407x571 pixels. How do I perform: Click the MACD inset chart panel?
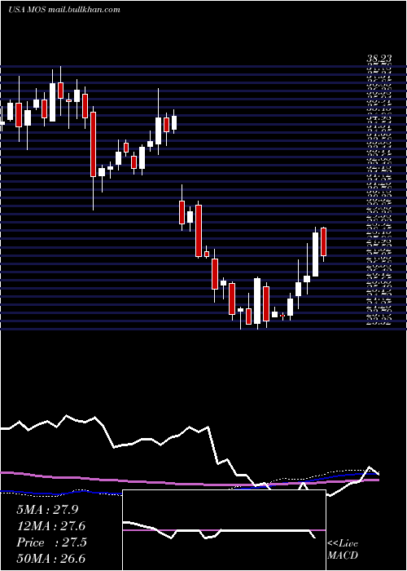point(224,530)
